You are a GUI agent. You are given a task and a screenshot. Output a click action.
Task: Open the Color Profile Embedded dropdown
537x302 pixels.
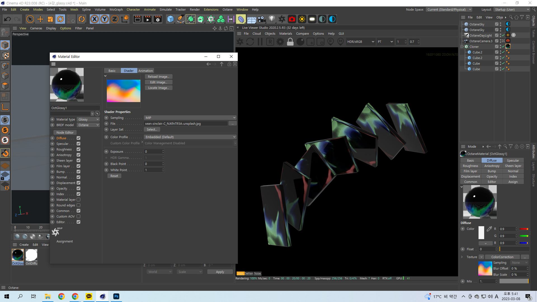(x=190, y=137)
